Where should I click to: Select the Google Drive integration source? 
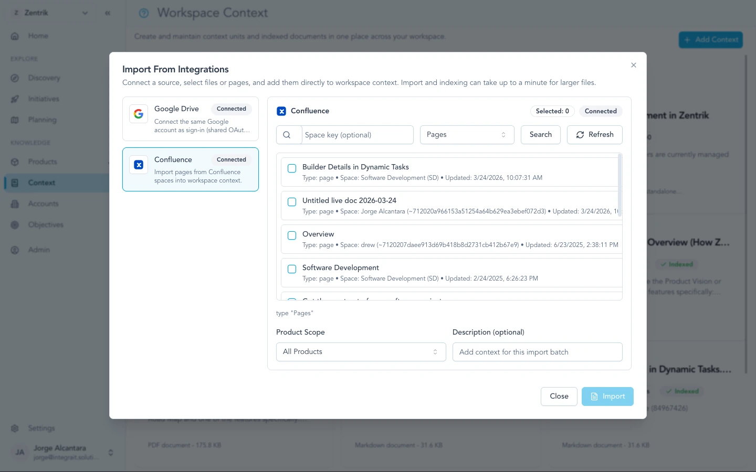click(190, 119)
